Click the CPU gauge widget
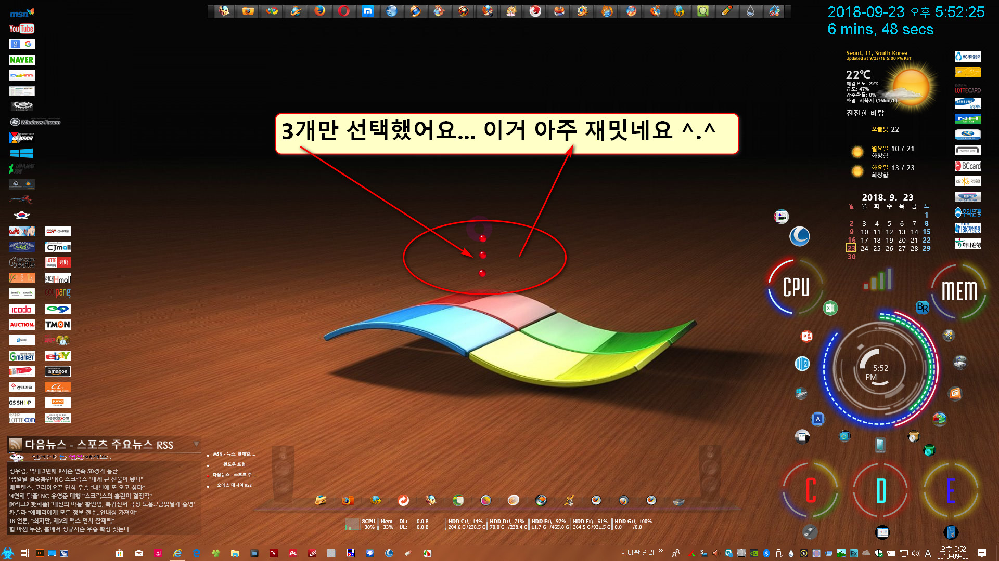 pyautogui.click(x=796, y=287)
